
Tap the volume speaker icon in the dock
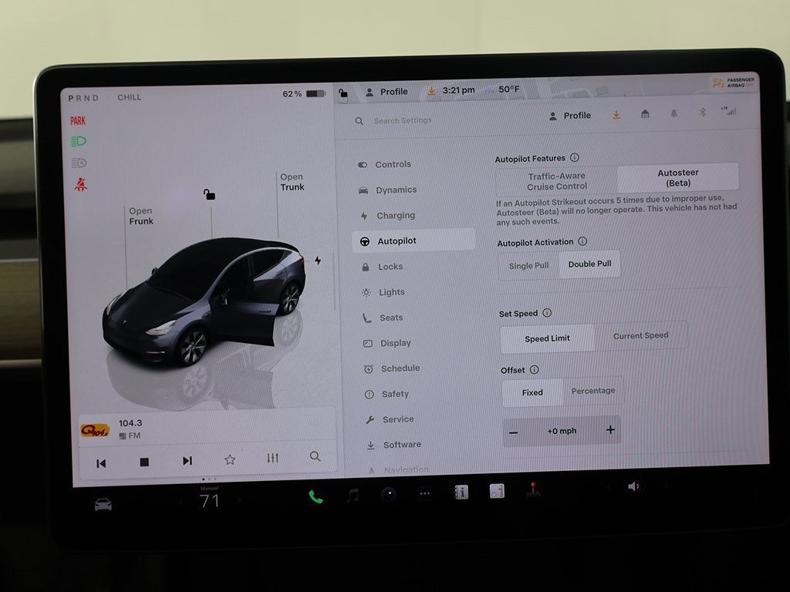(634, 486)
